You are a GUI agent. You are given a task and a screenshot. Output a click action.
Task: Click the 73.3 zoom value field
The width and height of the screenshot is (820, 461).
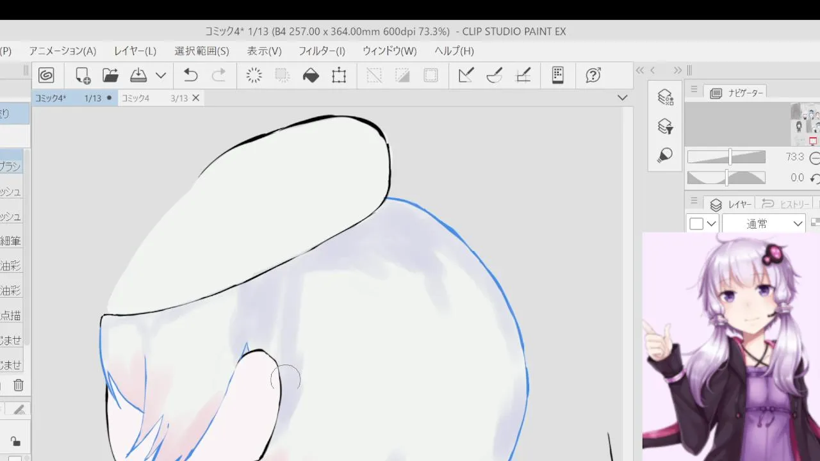[794, 158]
